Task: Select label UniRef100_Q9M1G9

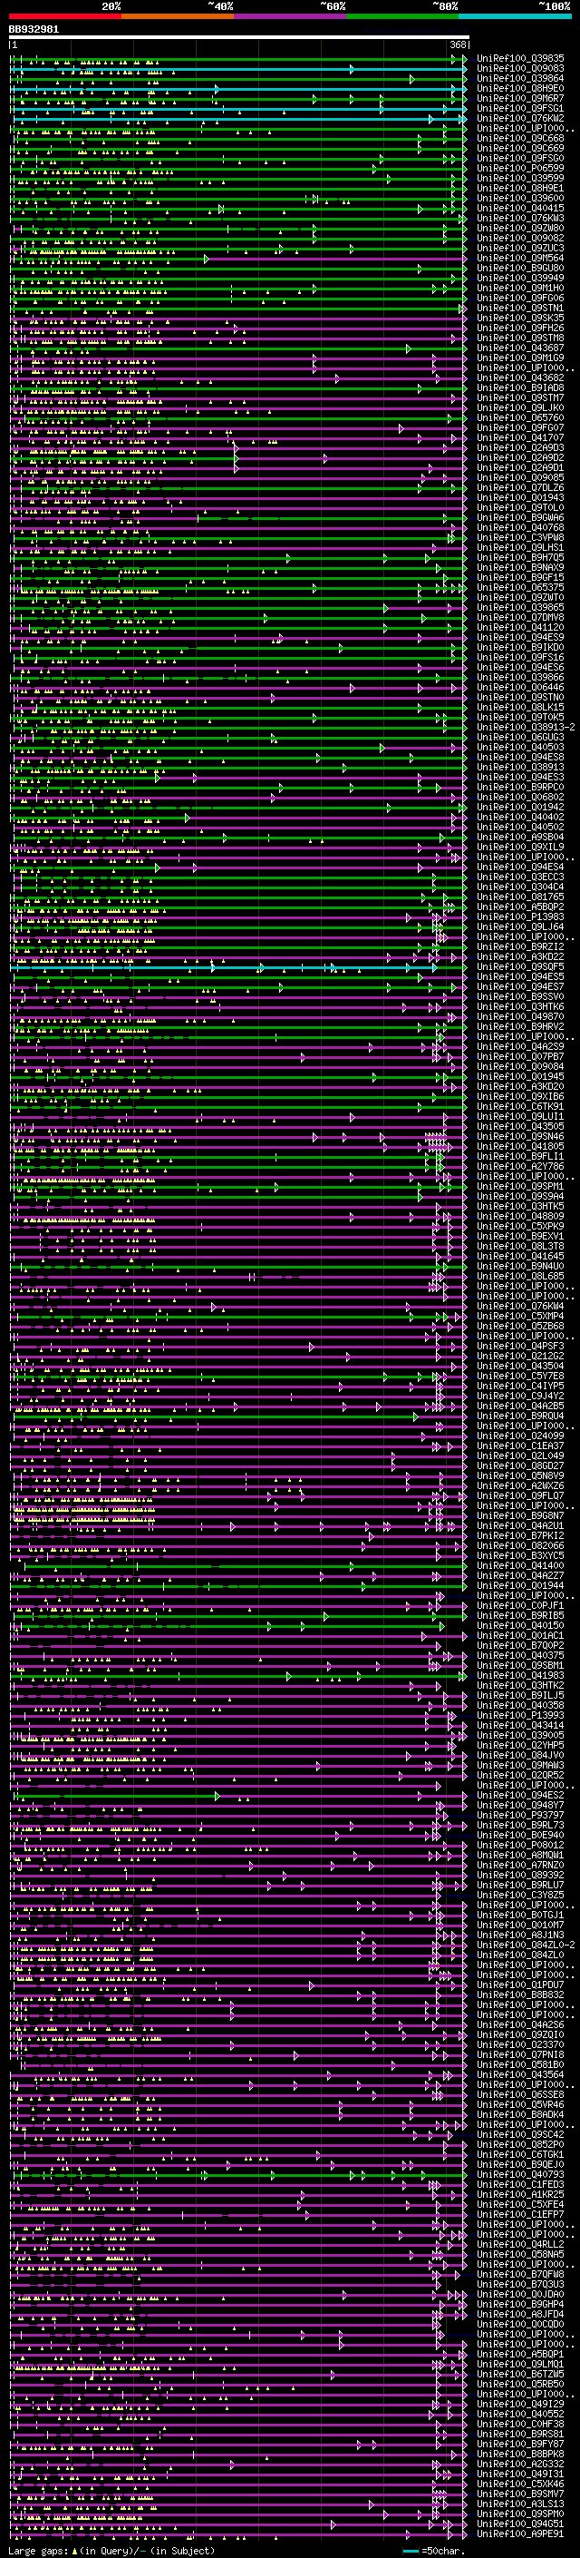Action: coord(520,358)
